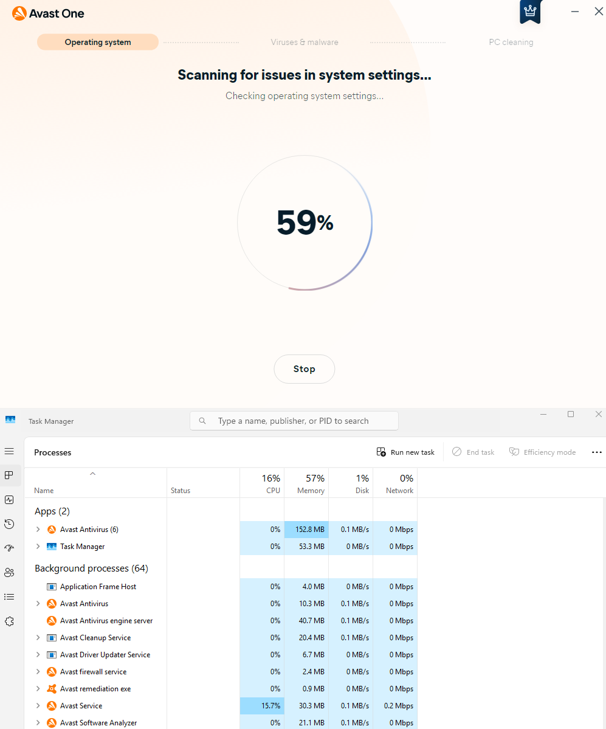
Task: Open the Services page sidebar icon
Action: (9, 621)
